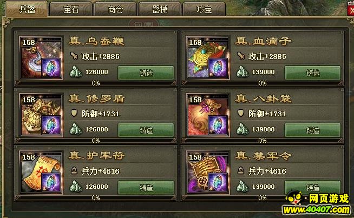Click the shield defense icon for 真.修罗盾

coord(74,113)
